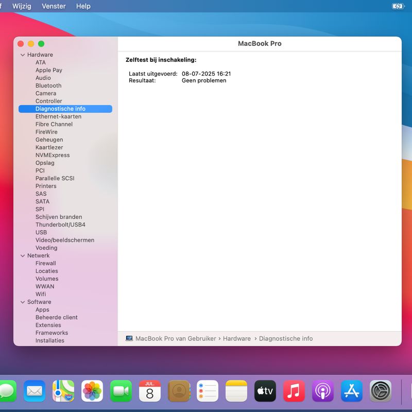This screenshot has height=412, width=412.
Task: Select Thunderbolt/USB4 in sidebar
Action: tap(60, 225)
